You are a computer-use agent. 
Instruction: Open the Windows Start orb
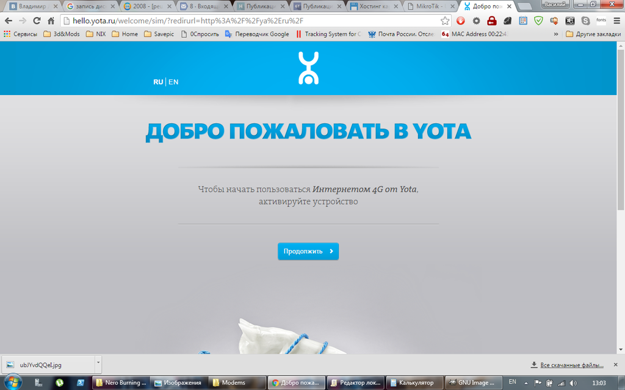[x=12, y=383]
